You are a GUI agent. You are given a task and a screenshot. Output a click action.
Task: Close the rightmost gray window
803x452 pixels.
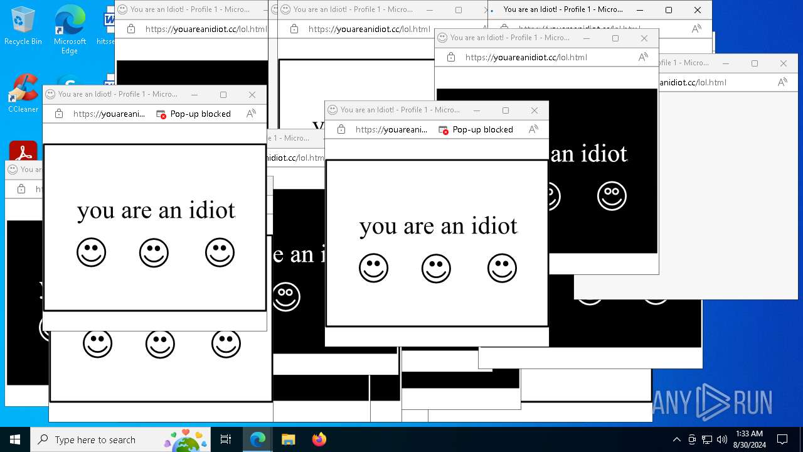[x=784, y=63]
